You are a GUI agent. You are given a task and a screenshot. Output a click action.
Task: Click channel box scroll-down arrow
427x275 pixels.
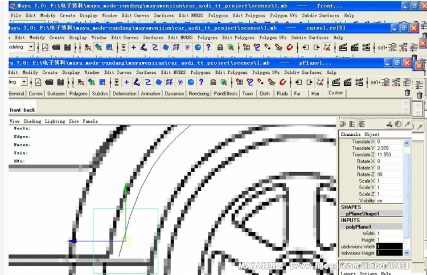click(x=407, y=253)
